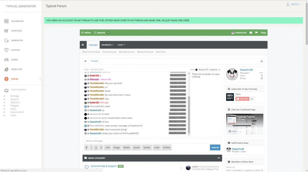Click the Speed Test sidebar icon
The height and width of the screenshot is (172, 308).
(x=6, y=70)
